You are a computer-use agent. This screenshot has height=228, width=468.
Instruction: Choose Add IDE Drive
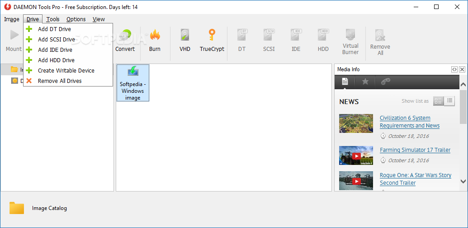tap(68, 50)
